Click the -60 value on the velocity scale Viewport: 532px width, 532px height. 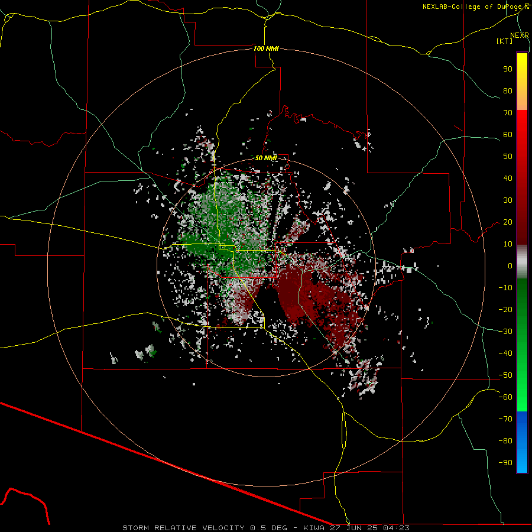pos(505,397)
